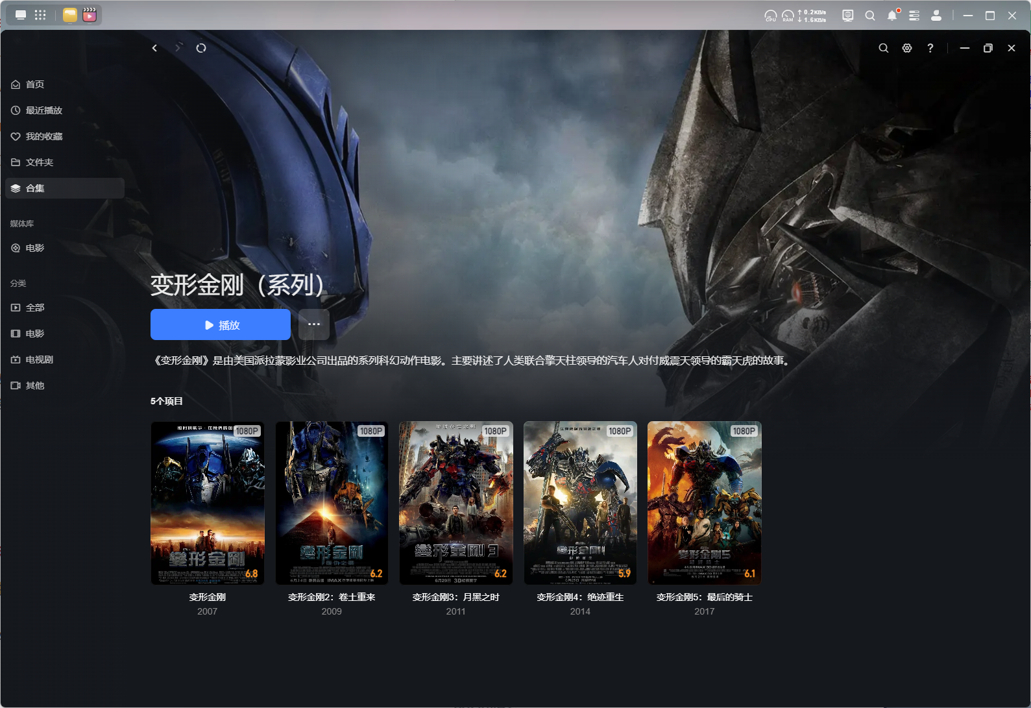Go back to the previous page
Screen dimensions: 1031x708
pyautogui.click(x=154, y=48)
